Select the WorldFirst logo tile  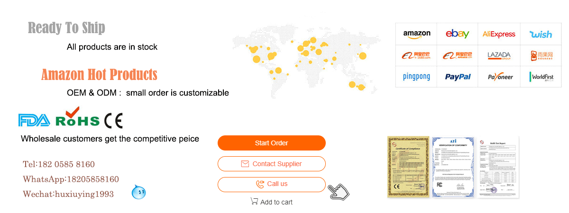[x=541, y=77]
